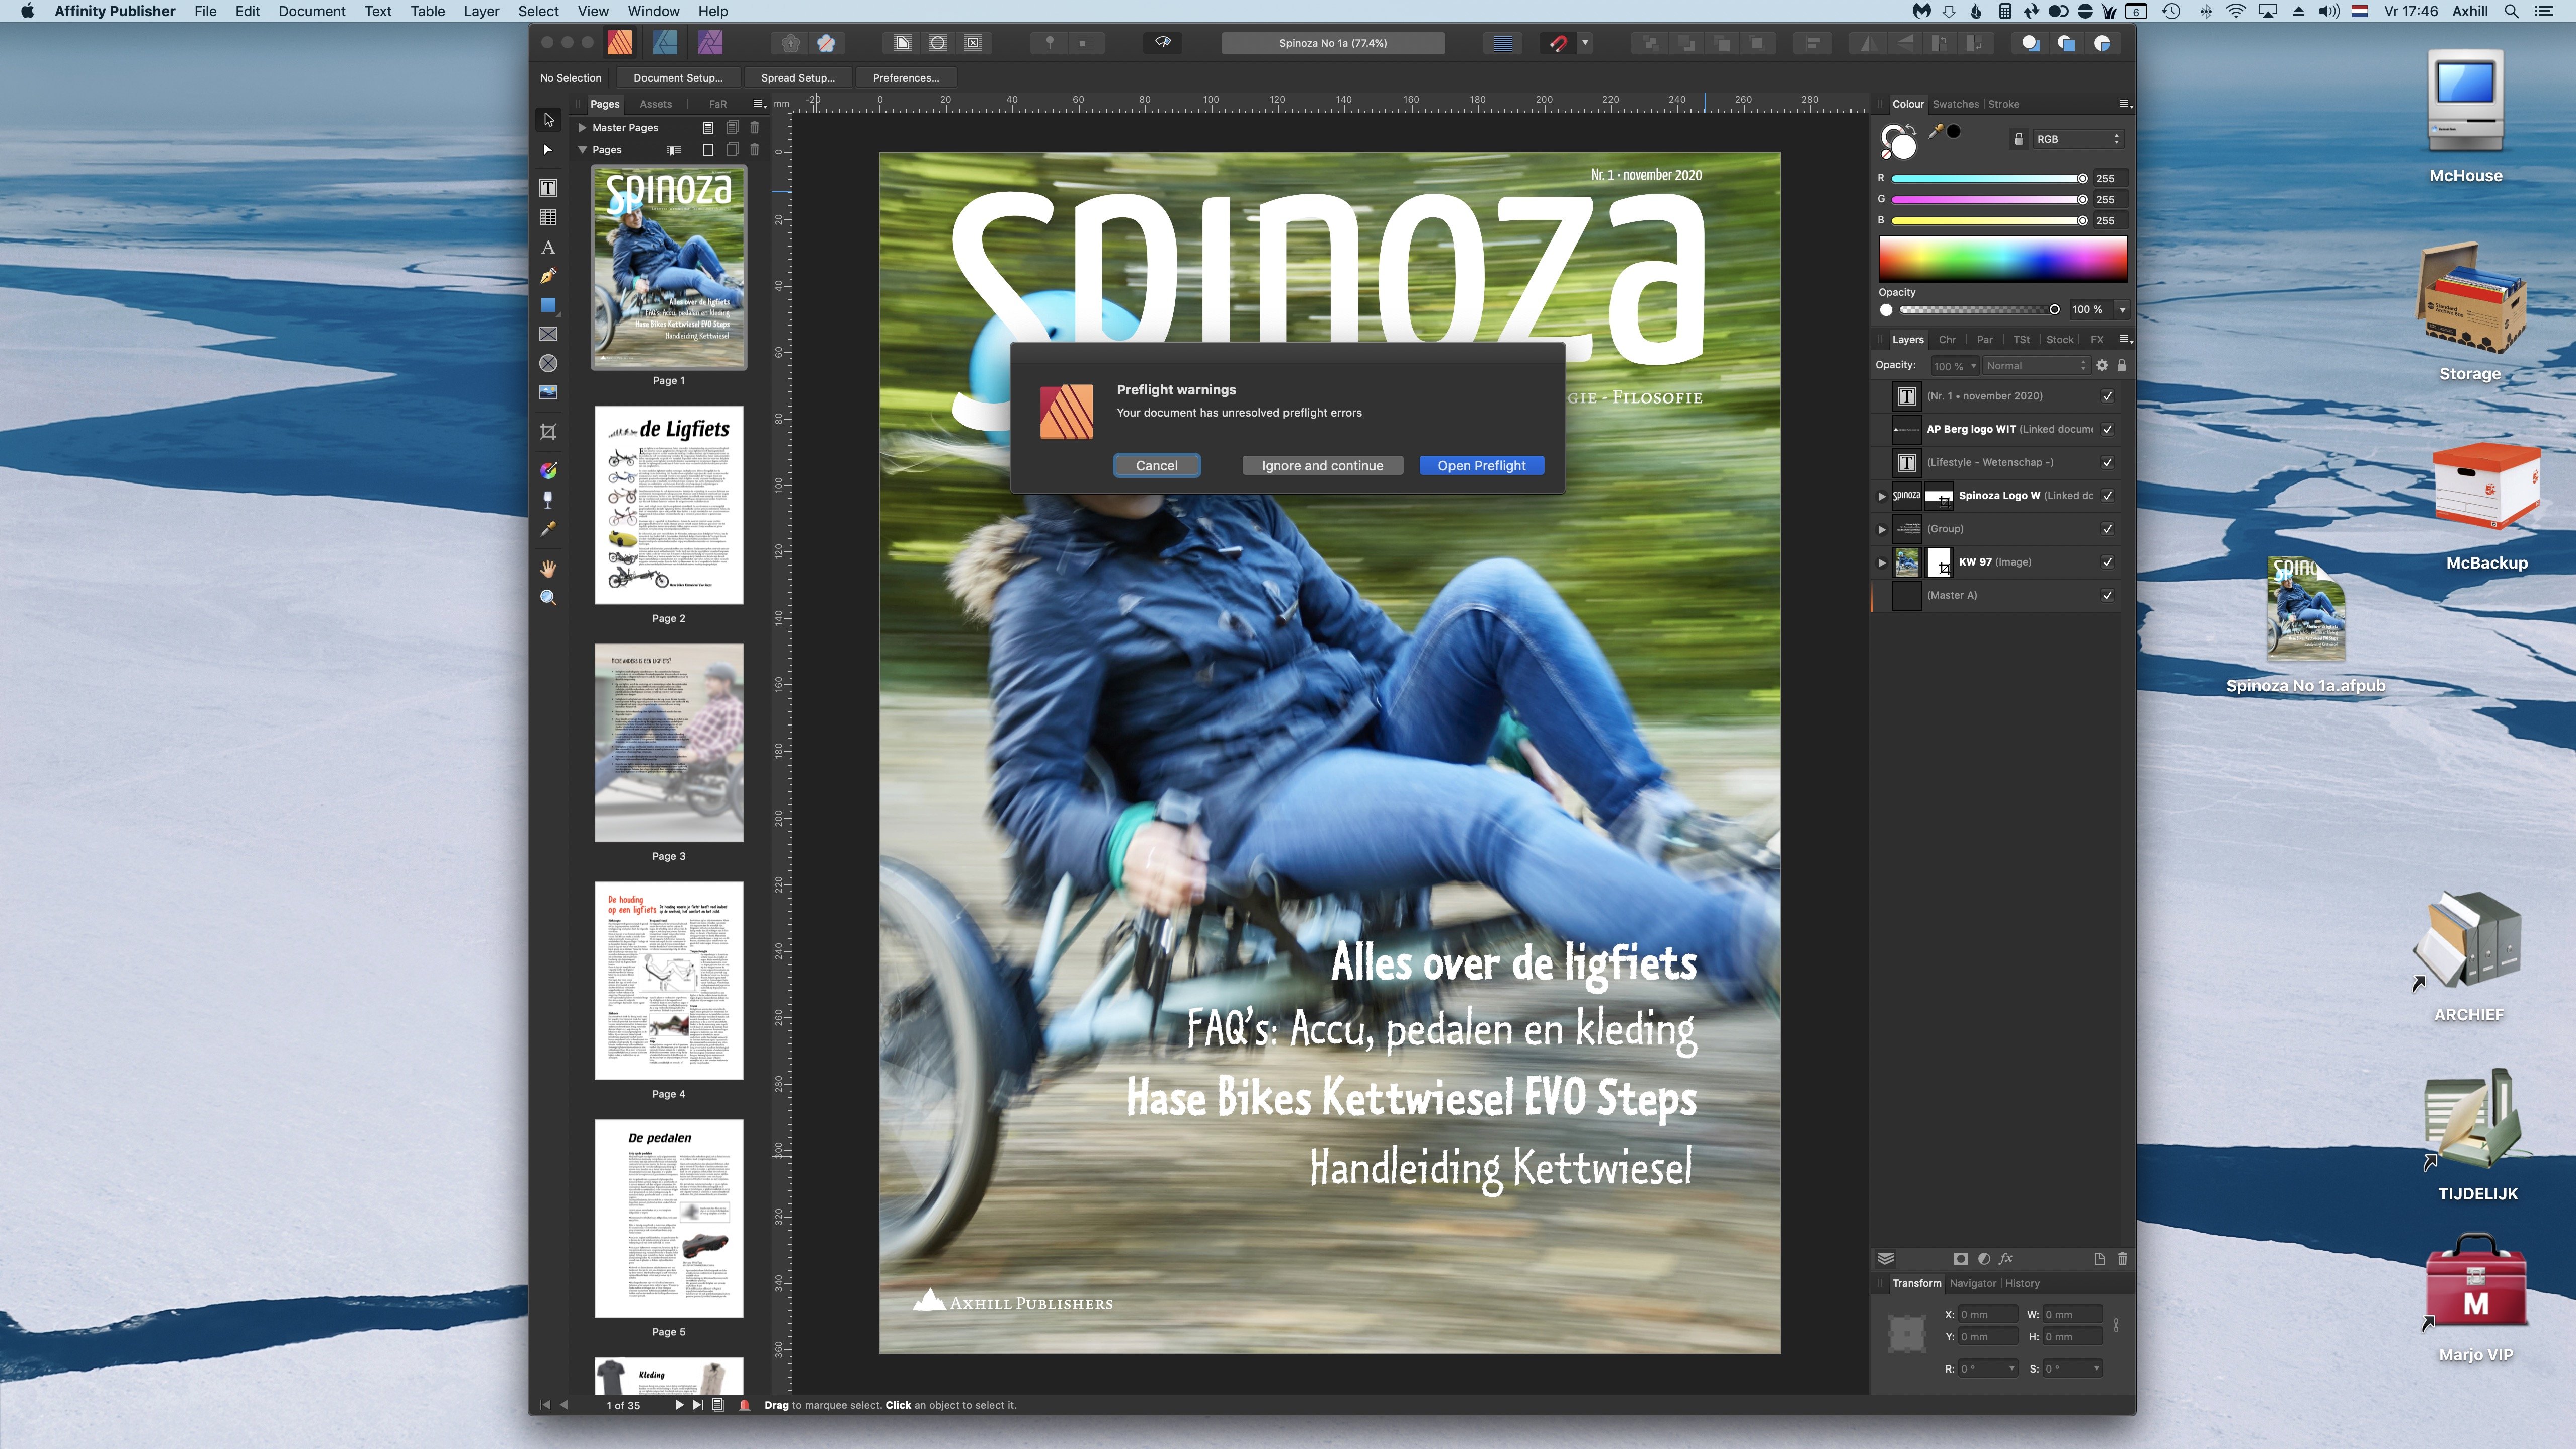The image size is (2576, 1449).
Task: Select the View hand tool
Action: (x=548, y=568)
